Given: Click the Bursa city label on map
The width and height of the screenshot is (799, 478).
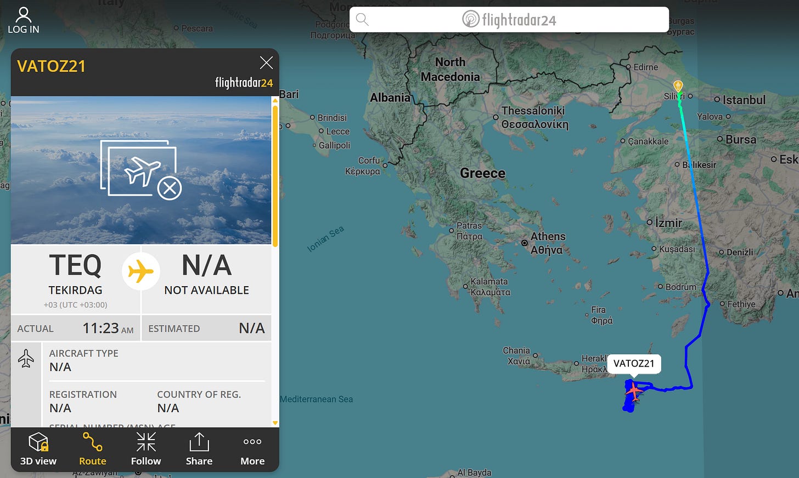Looking at the screenshot, I should click(741, 140).
